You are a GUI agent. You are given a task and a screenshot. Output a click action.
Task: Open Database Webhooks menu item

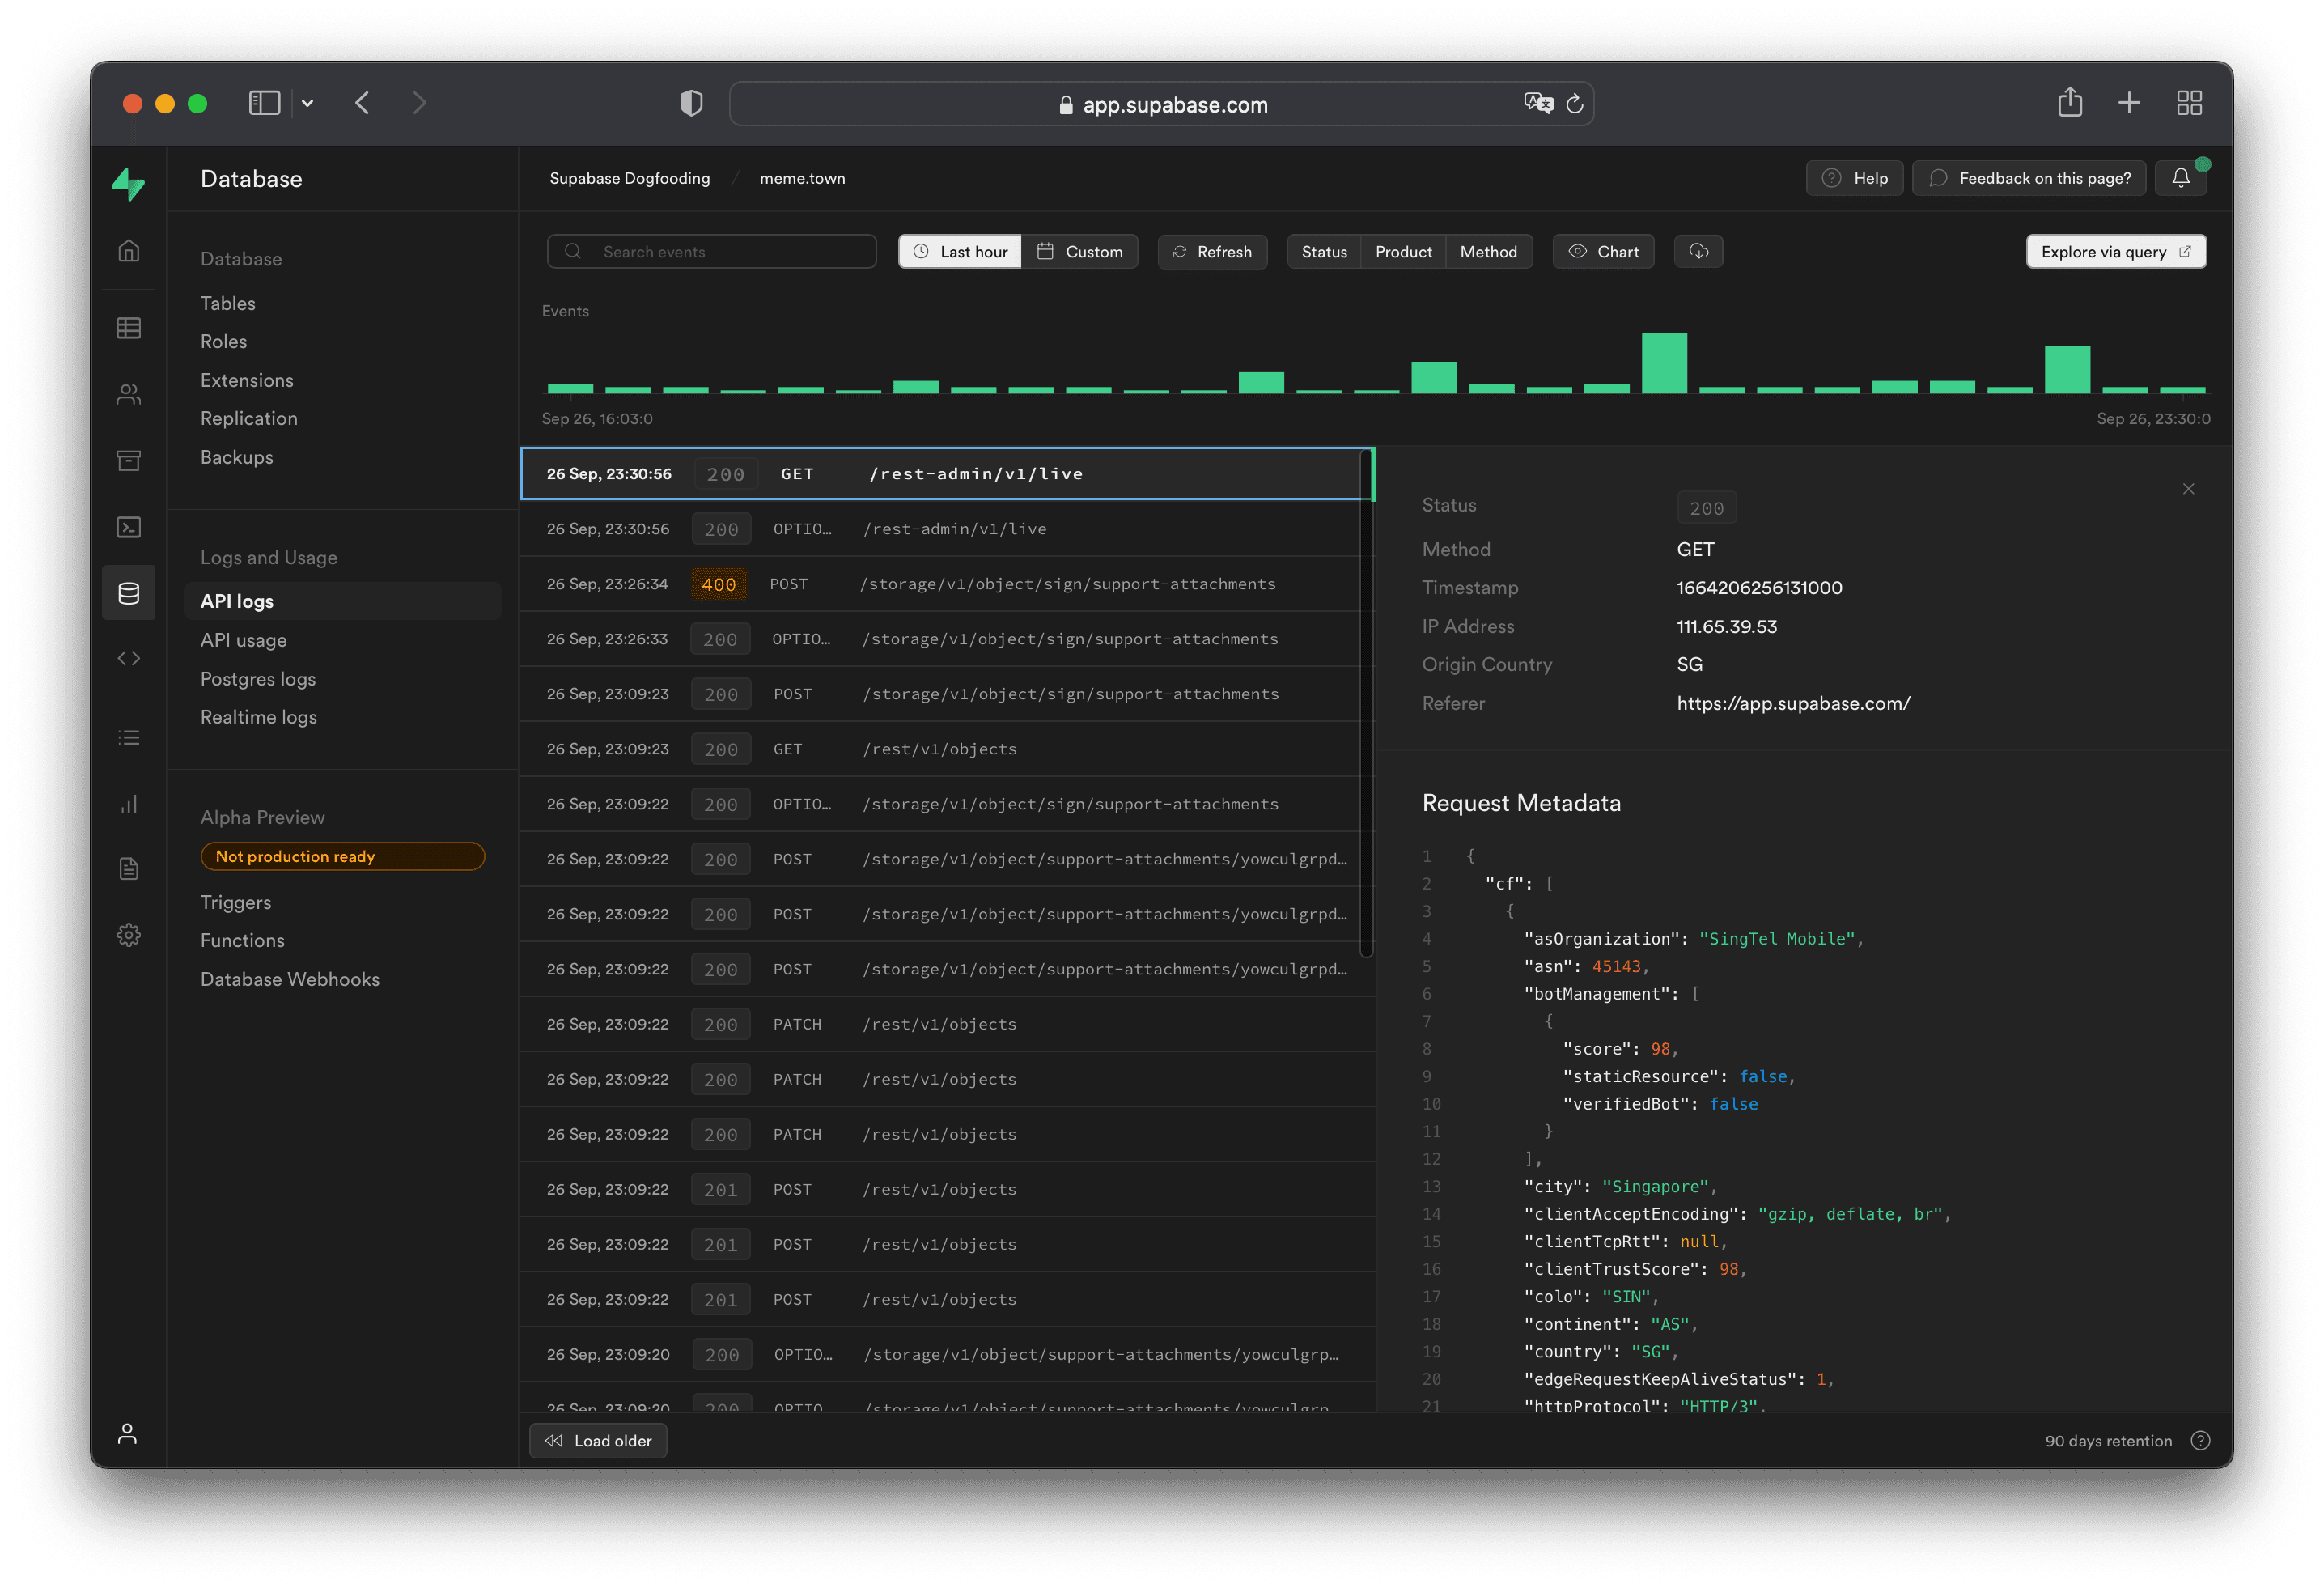[289, 979]
